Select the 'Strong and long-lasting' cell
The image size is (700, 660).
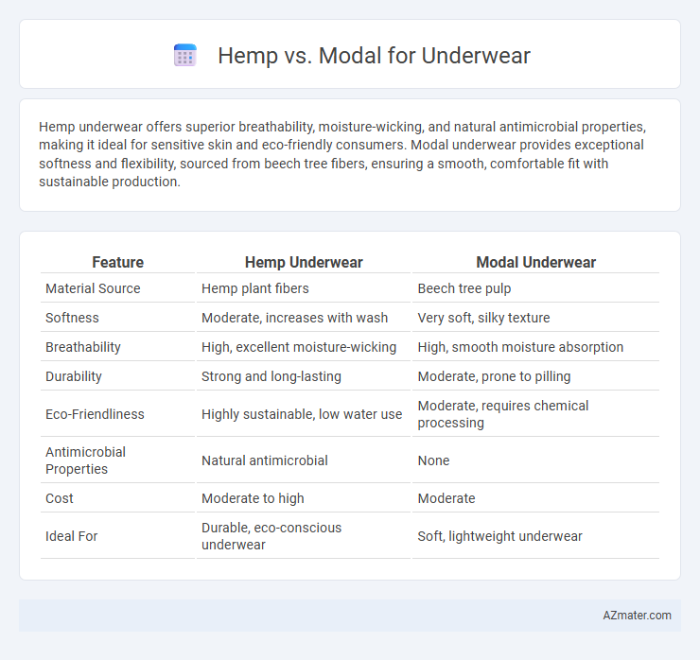coord(271,376)
